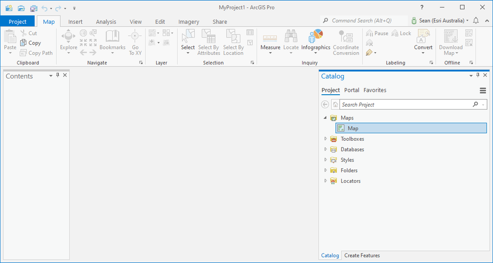Open the notifications bell

[476, 21]
